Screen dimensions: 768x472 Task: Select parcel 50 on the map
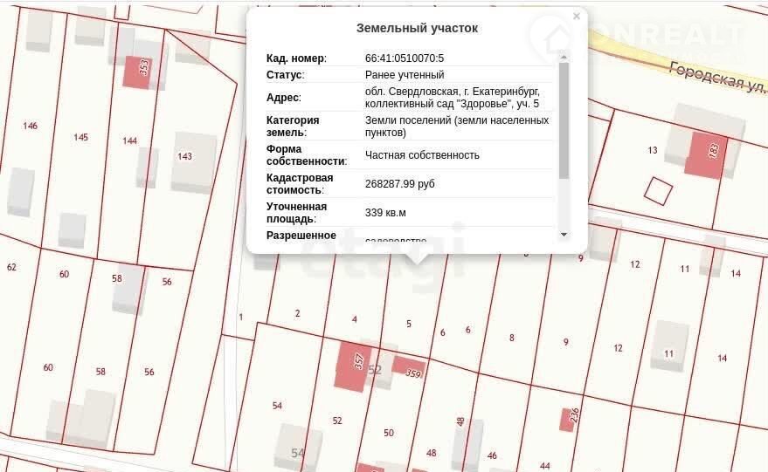click(389, 433)
